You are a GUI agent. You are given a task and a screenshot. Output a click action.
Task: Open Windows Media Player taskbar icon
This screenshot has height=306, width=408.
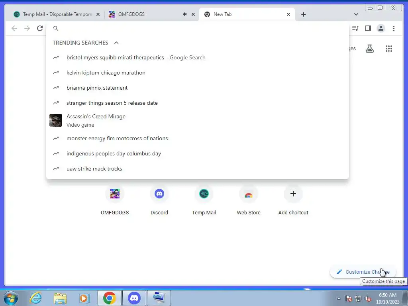coord(84,298)
